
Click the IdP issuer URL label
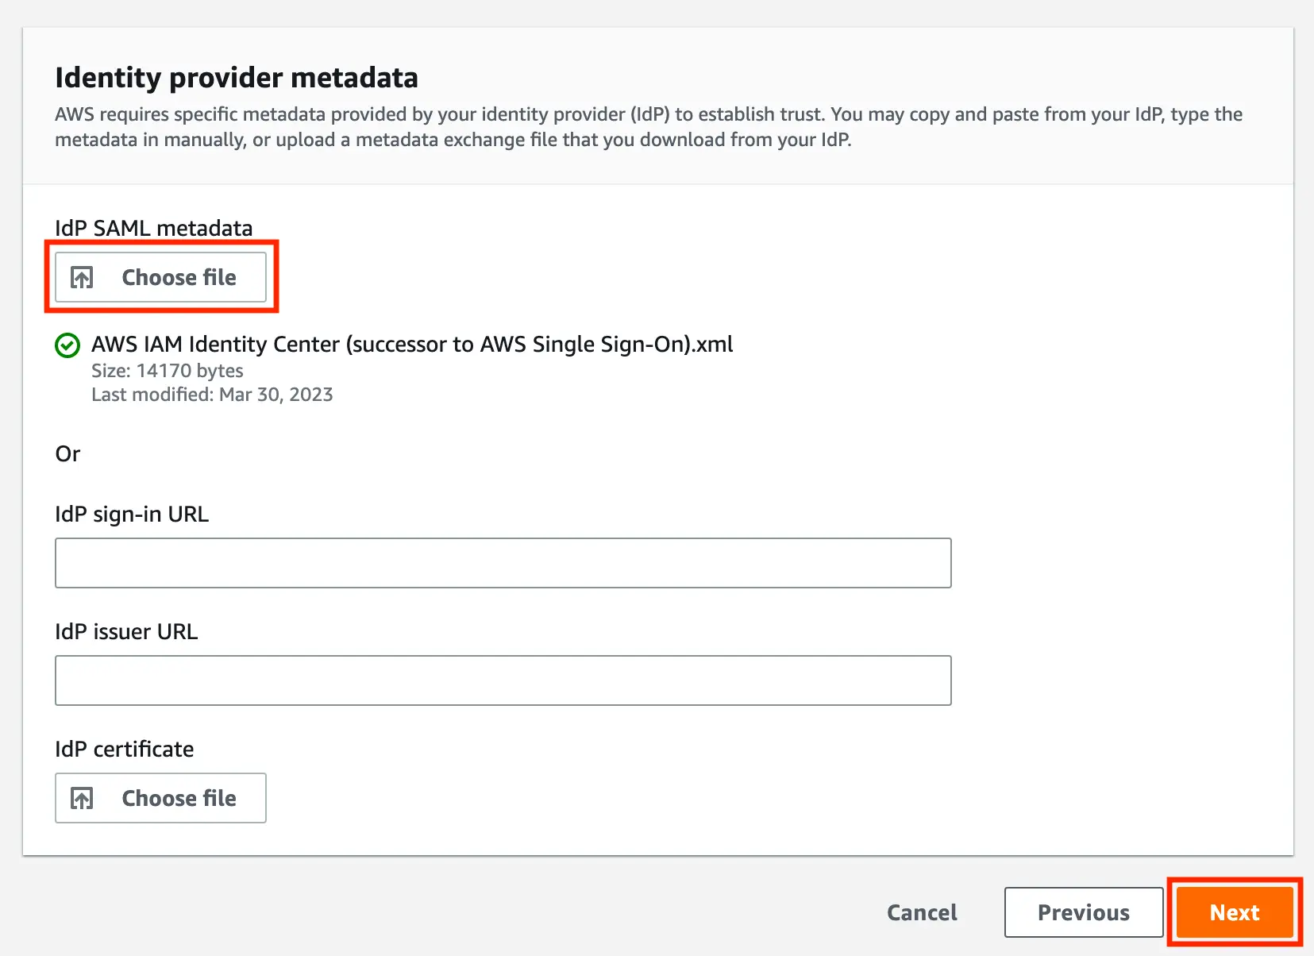(x=126, y=631)
